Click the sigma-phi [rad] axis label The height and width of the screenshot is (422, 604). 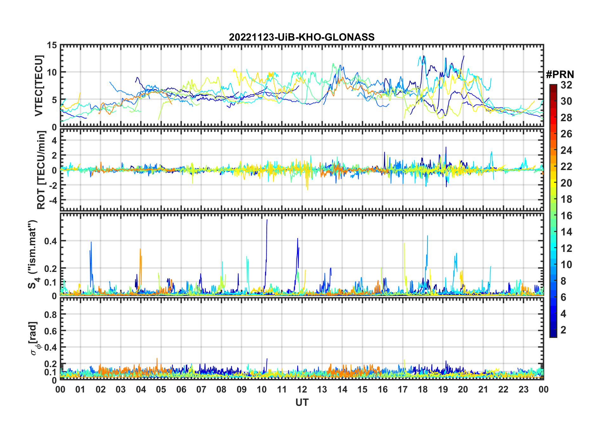point(34,338)
